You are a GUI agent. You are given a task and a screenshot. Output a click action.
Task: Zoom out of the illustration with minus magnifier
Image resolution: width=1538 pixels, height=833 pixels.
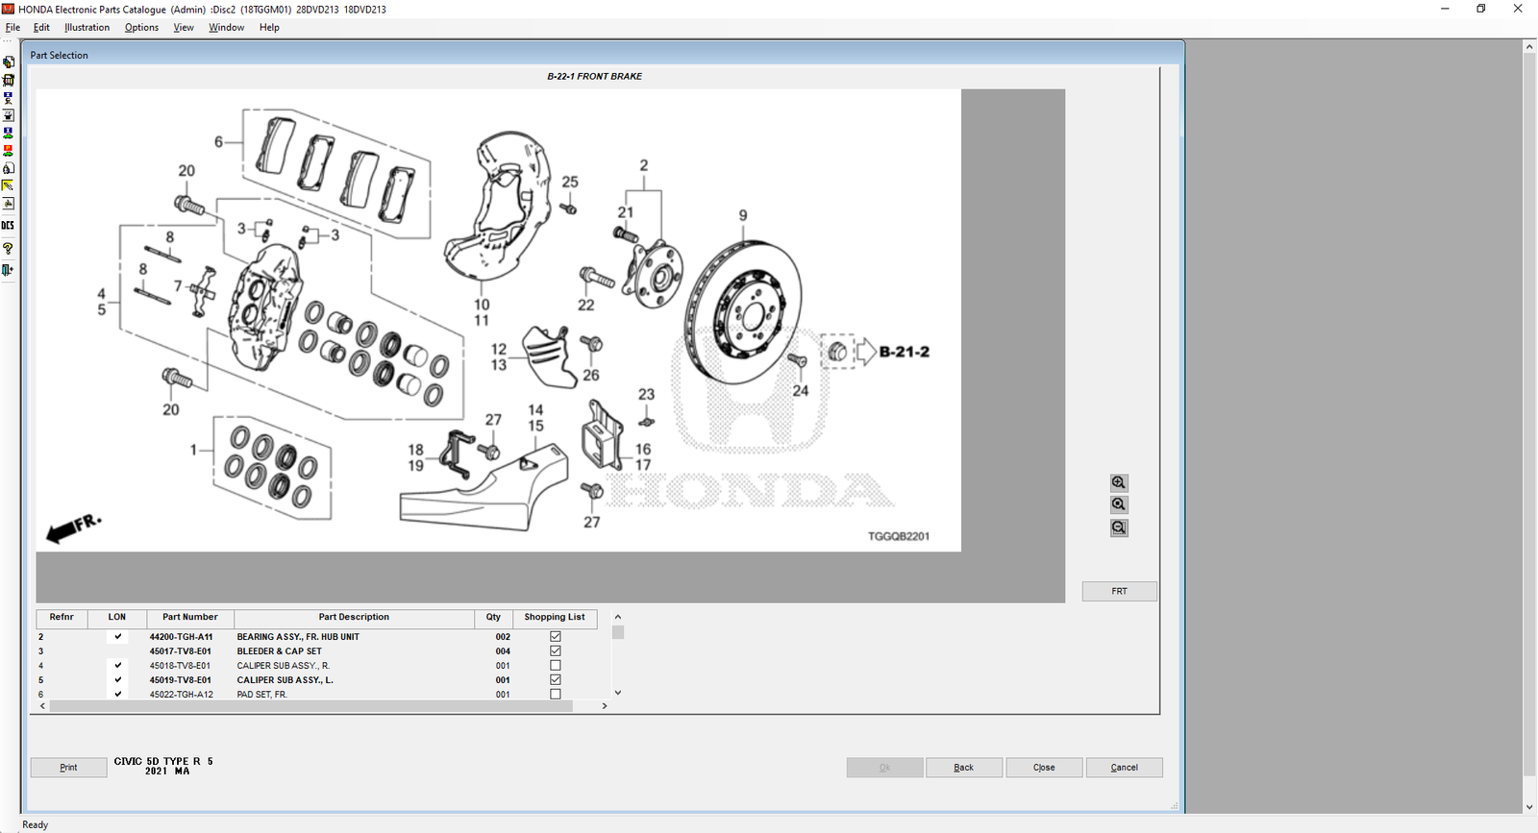[1119, 527]
